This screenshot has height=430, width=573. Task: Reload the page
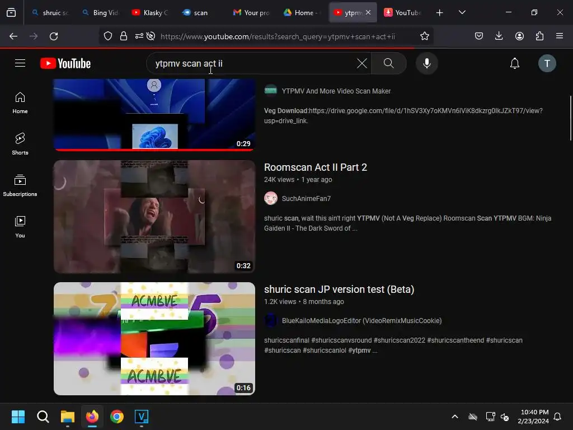[x=54, y=36]
